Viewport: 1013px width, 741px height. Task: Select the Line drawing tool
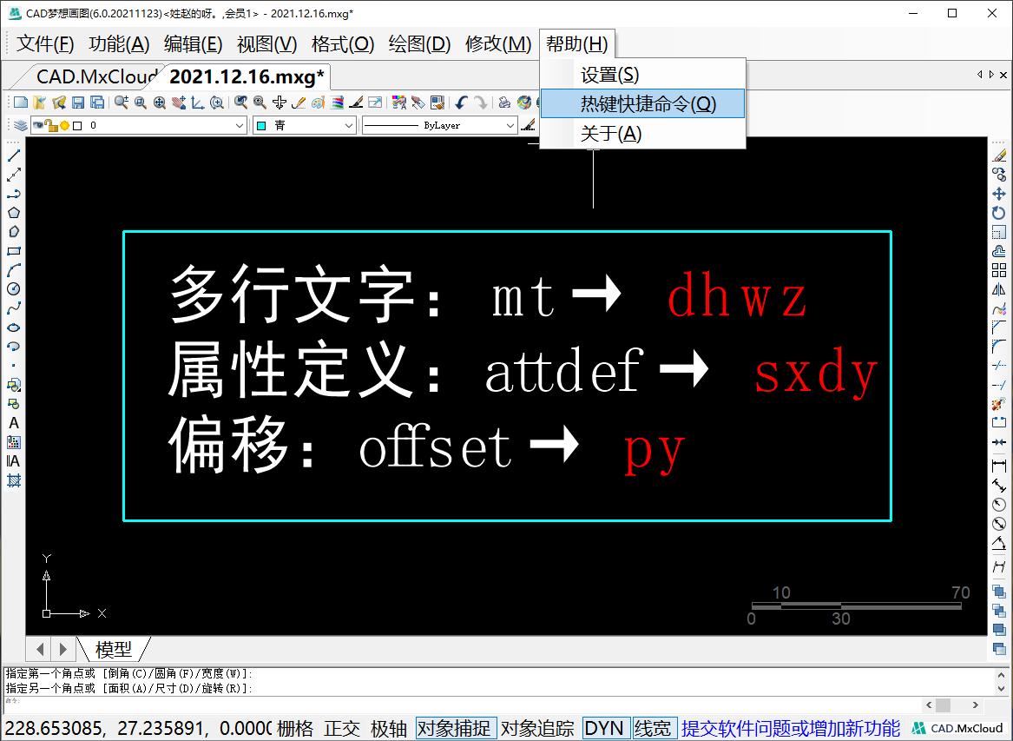11,156
